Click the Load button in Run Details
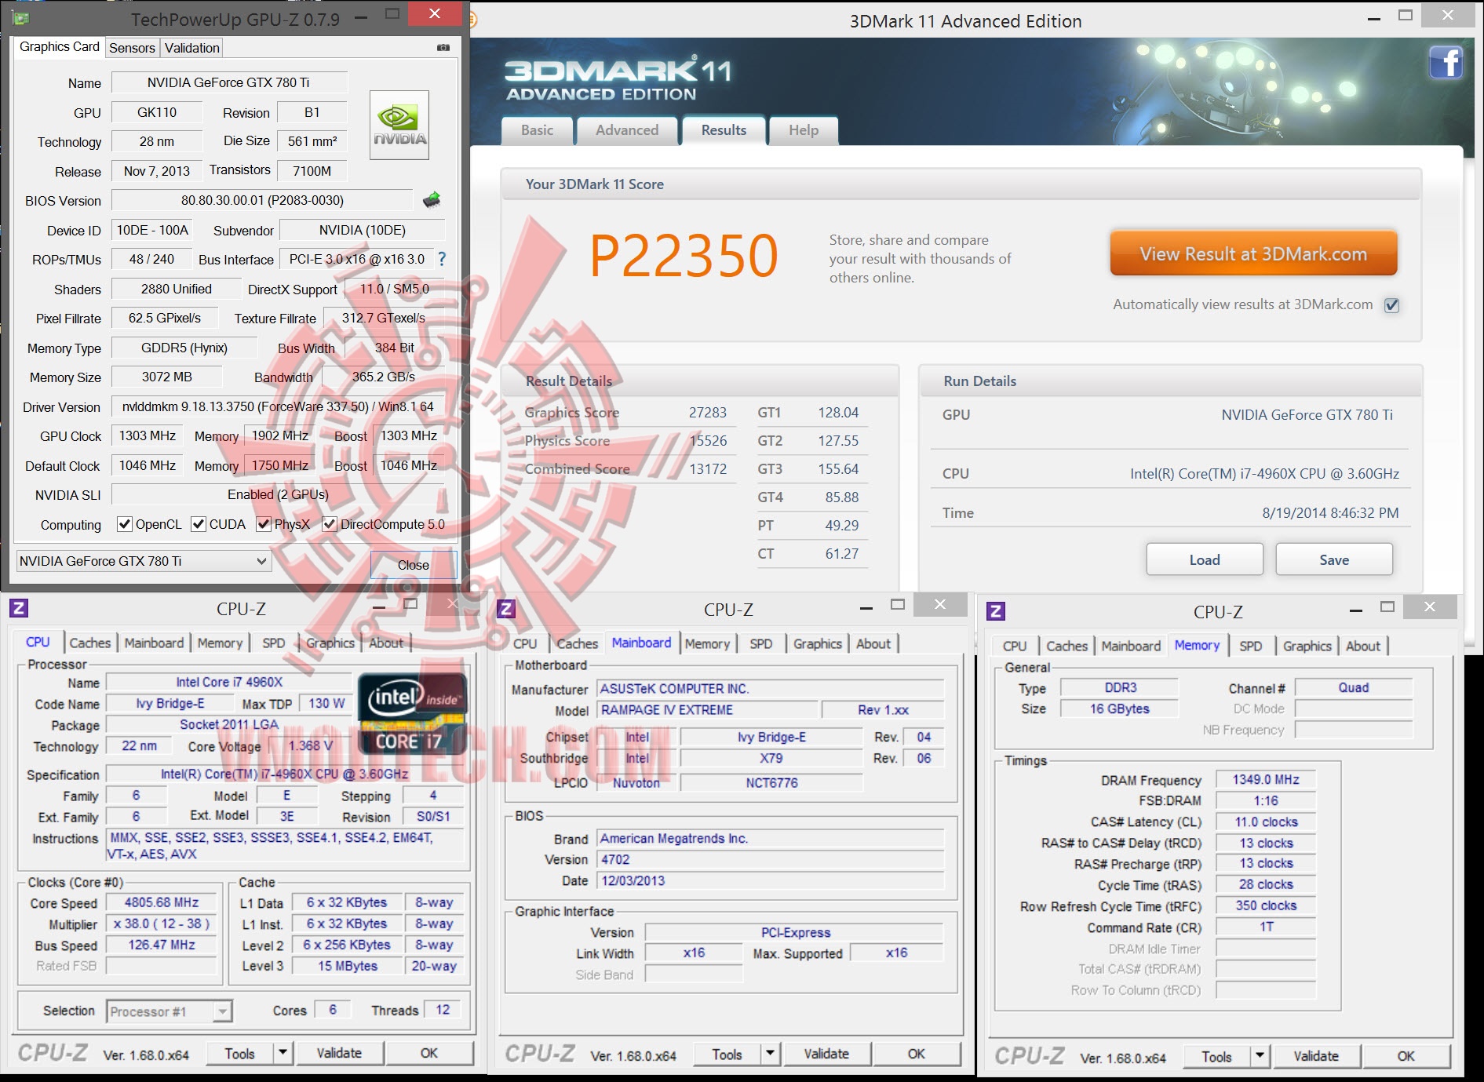This screenshot has width=1484, height=1082. tap(1205, 559)
